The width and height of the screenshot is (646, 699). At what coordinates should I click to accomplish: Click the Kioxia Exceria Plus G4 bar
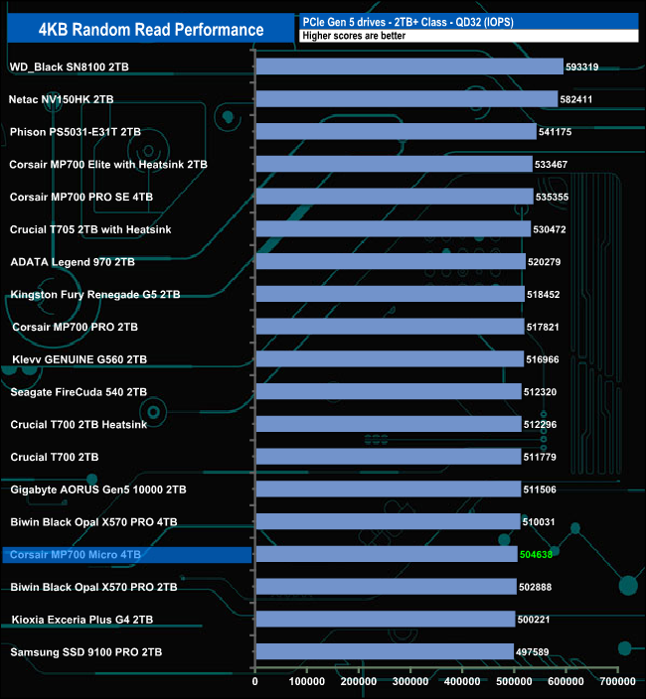386,619
